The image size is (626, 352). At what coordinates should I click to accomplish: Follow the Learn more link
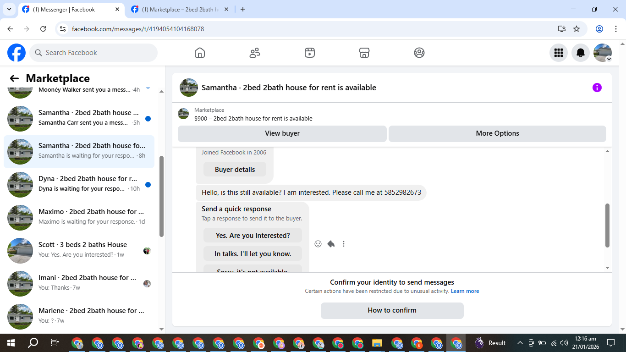(465, 291)
